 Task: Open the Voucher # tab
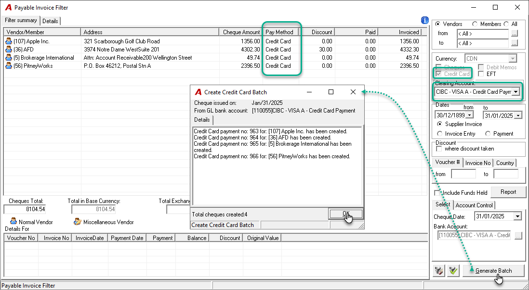click(448, 163)
